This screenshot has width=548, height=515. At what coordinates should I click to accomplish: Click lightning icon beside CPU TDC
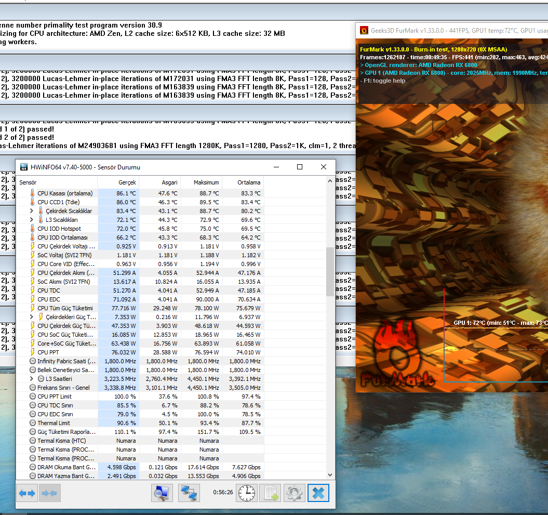(x=32, y=290)
